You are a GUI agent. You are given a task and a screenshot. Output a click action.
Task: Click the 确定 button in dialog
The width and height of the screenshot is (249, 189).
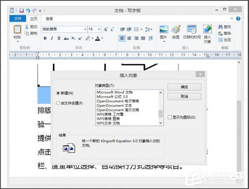coord(184,87)
